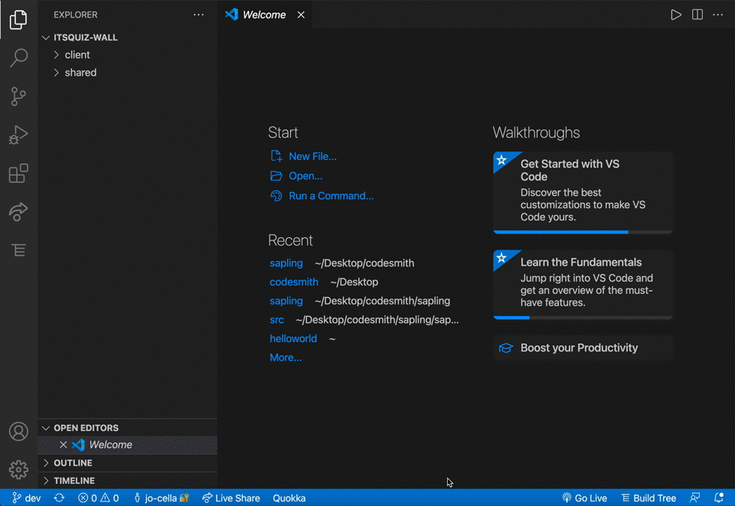Expand the client folder

coord(128,55)
